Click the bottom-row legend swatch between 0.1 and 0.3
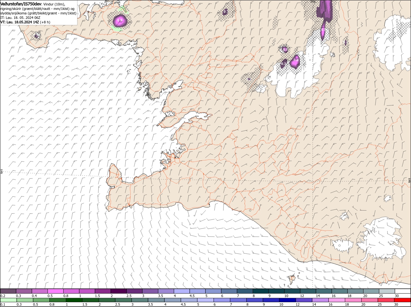Screen dimensions: 411x307 click(x=8, y=300)
